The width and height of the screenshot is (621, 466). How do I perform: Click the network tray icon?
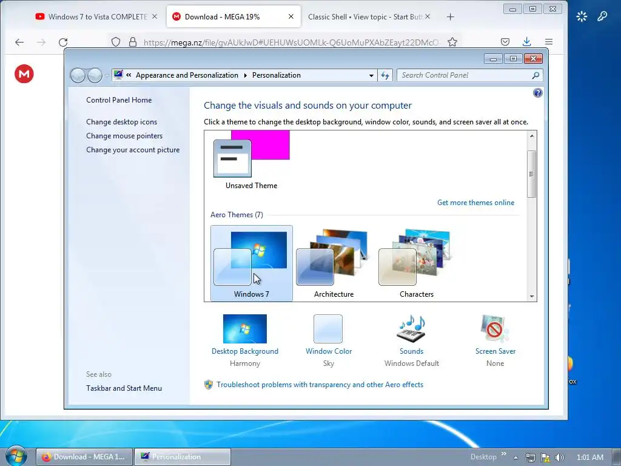click(x=530, y=458)
